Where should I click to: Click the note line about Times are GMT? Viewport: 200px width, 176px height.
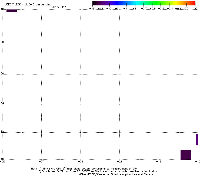click(x=84, y=169)
